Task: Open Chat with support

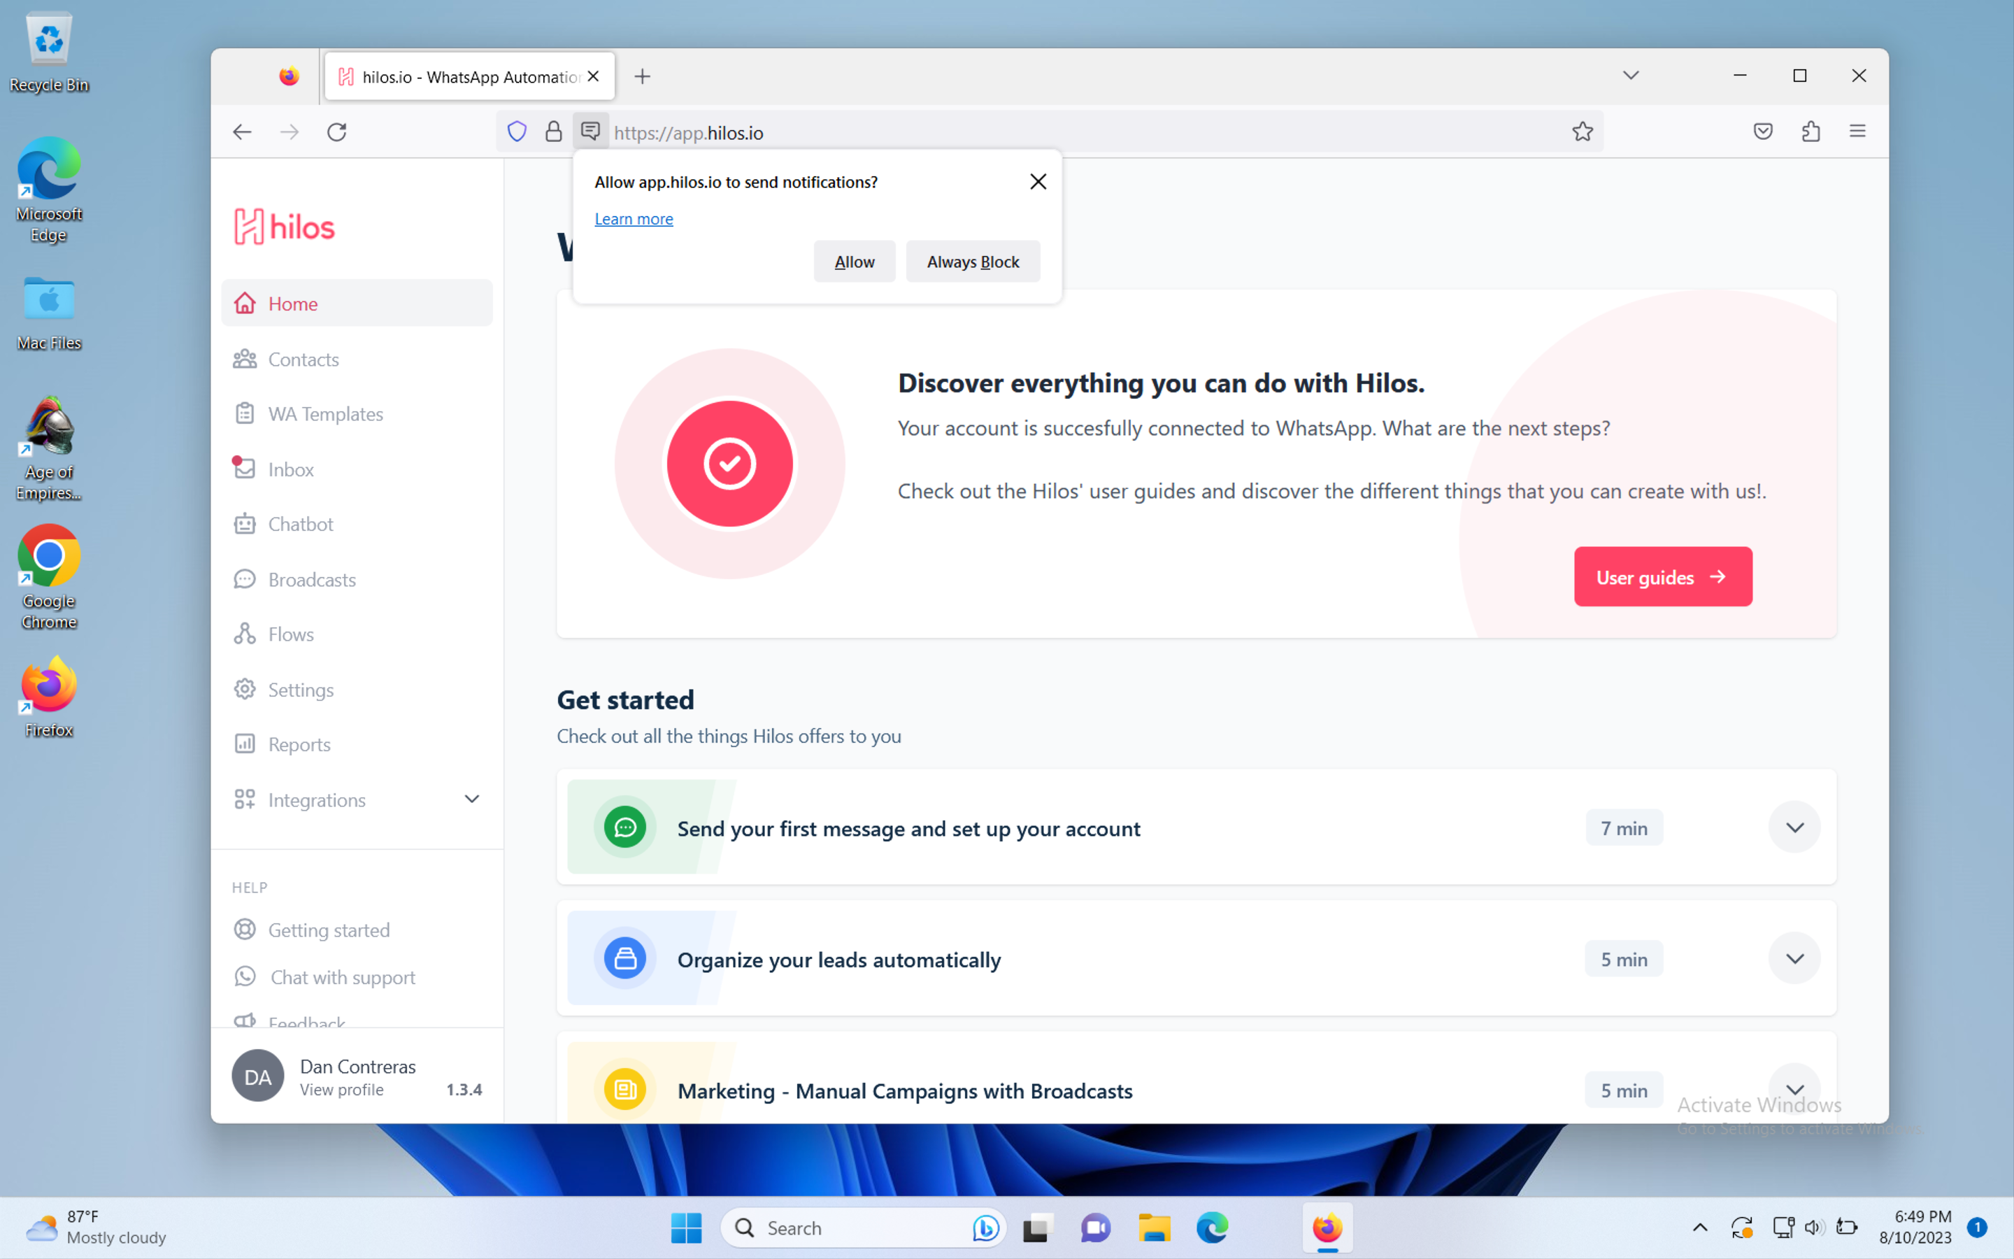Action: tap(341, 976)
